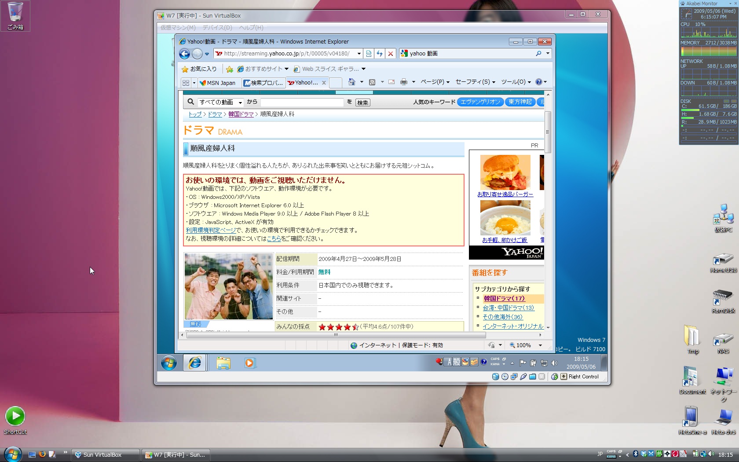Click the お気に入り favorites button
Screen dimensions: 739x462
click(199, 69)
